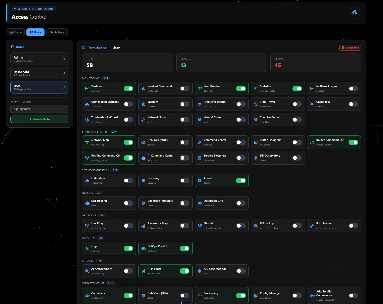This screenshot has height=304, width=383.
Task: Click the Incident Command warning triangle icon
Action: [x=143, y=89]
